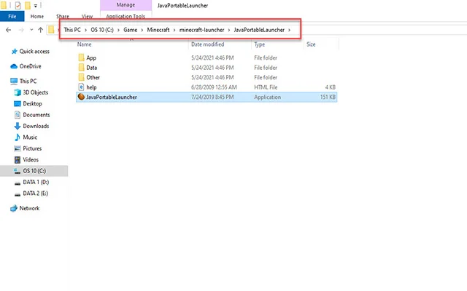Image resolution: width=467 pixels, height=291 pixels.
Task: Select DATA 2 (E:) drive in sidebar
Action: click(x=35, y=194)
